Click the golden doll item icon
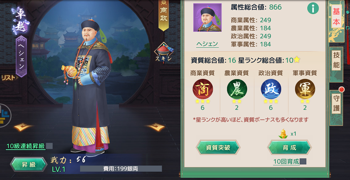 pos(283,134)
